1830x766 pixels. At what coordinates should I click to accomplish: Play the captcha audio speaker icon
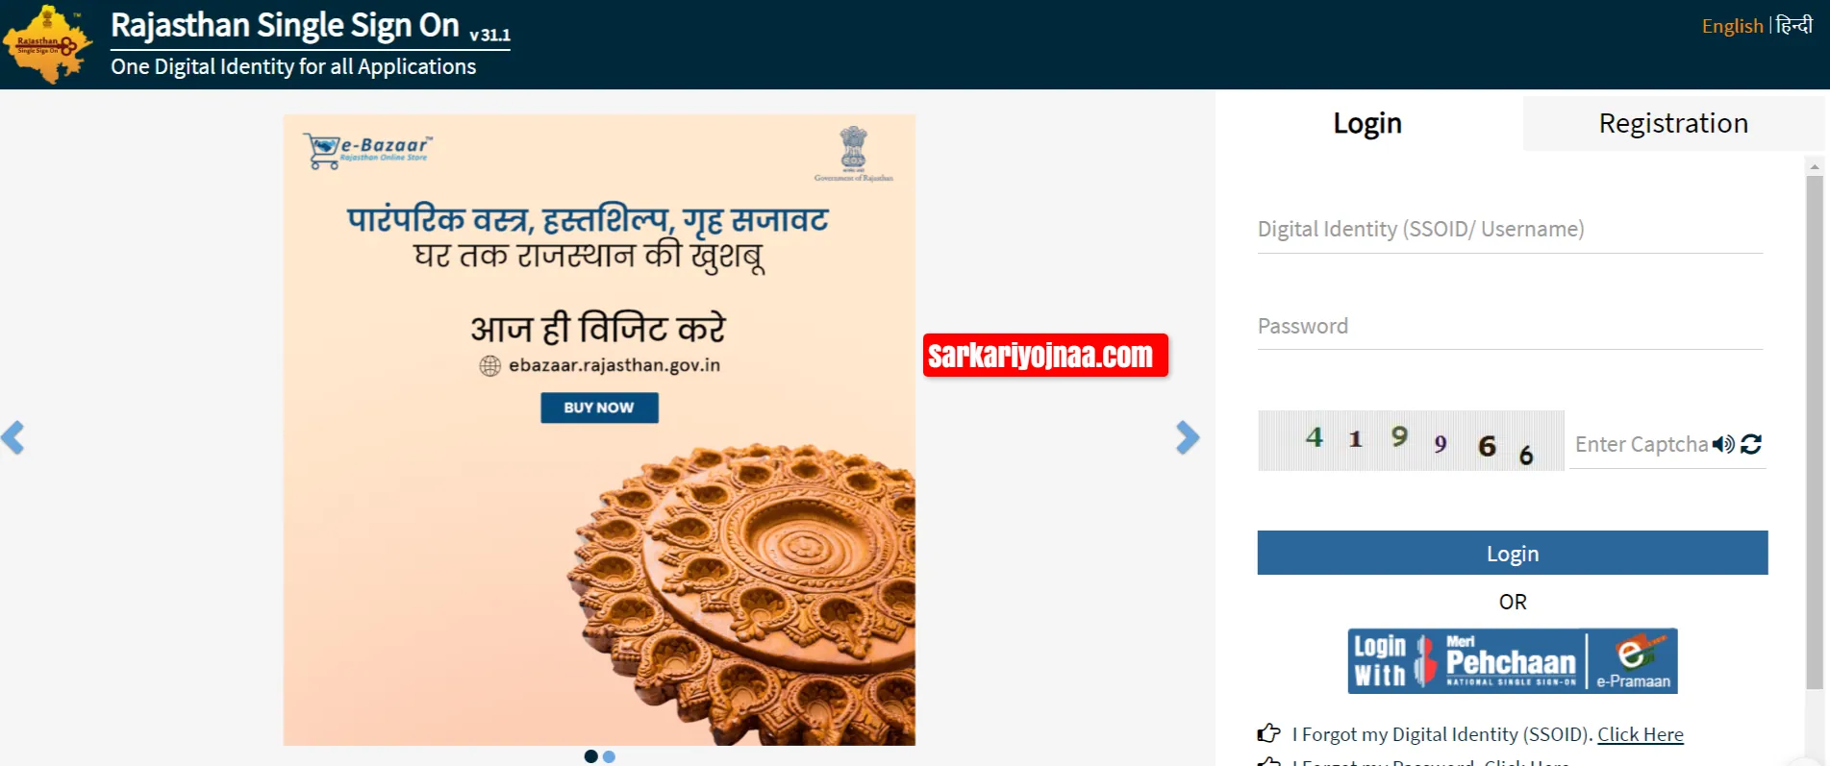tap(1723, 444)
